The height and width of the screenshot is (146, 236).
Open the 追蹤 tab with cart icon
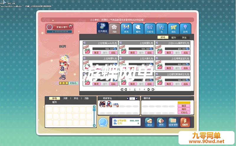(x=173, y=28)
